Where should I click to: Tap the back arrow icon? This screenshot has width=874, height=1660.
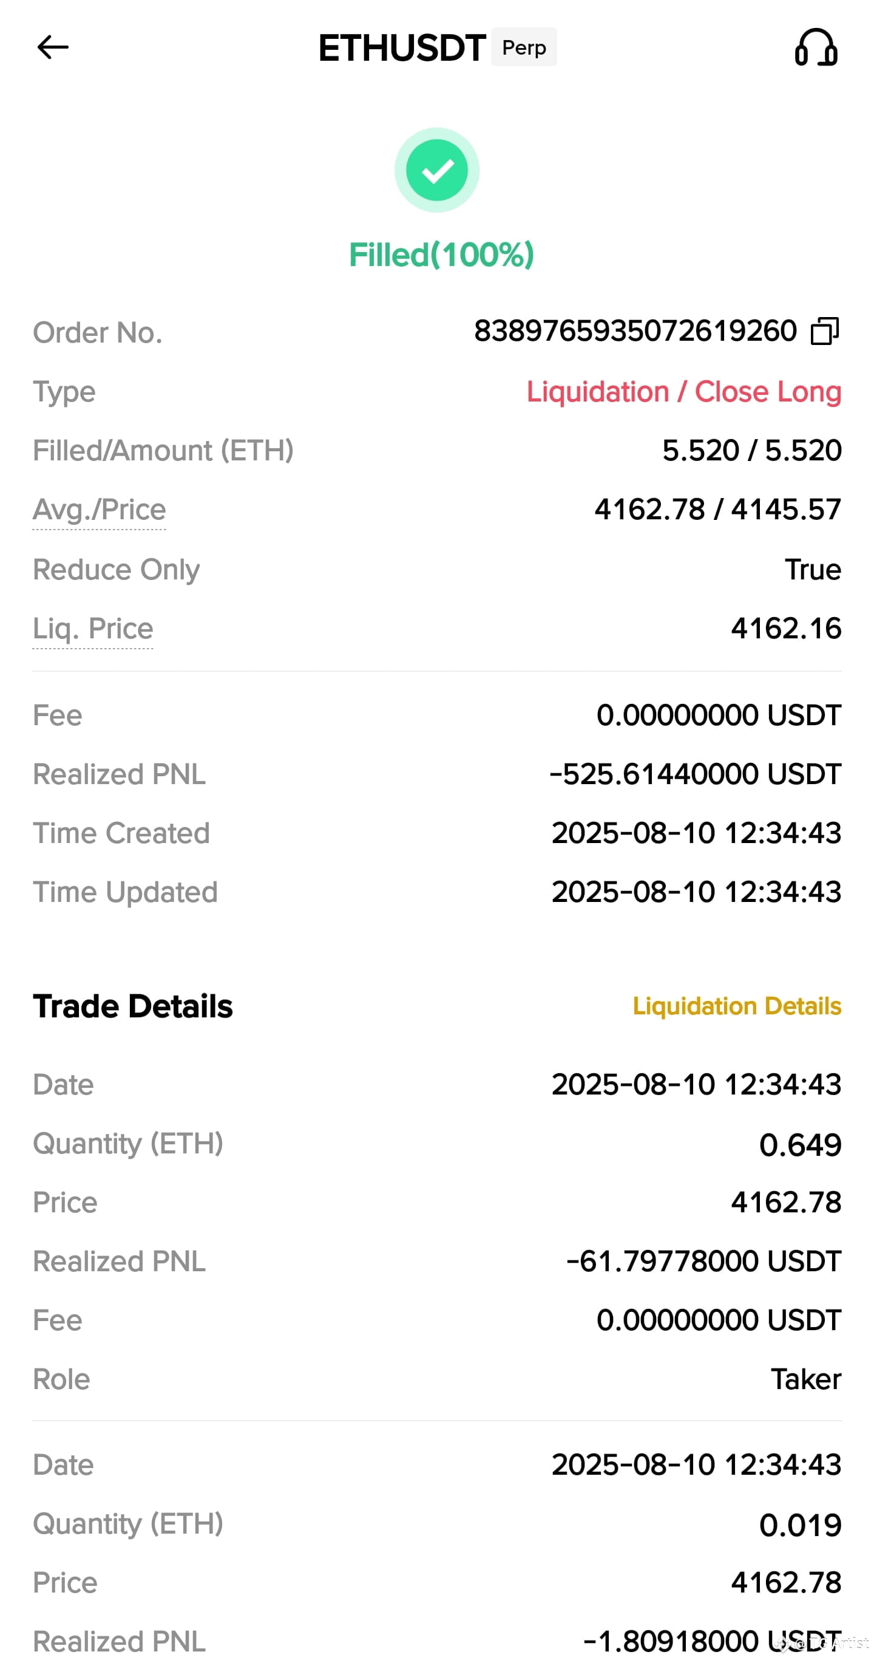(x=53, y=47)
